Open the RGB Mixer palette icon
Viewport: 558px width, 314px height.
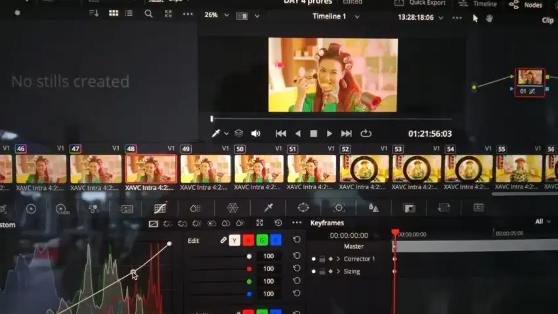(x=94, y=209)
